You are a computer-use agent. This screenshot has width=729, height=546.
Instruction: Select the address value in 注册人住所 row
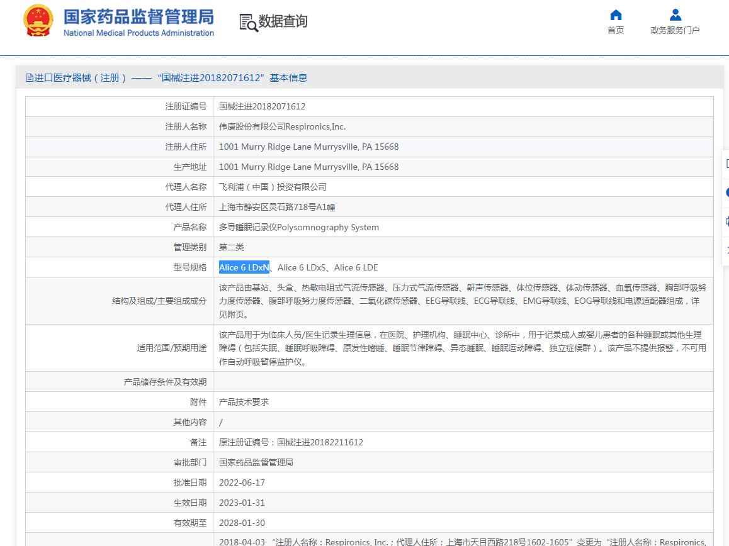[x=308, y=147]
